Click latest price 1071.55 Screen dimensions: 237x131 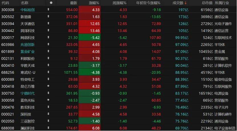71,72
